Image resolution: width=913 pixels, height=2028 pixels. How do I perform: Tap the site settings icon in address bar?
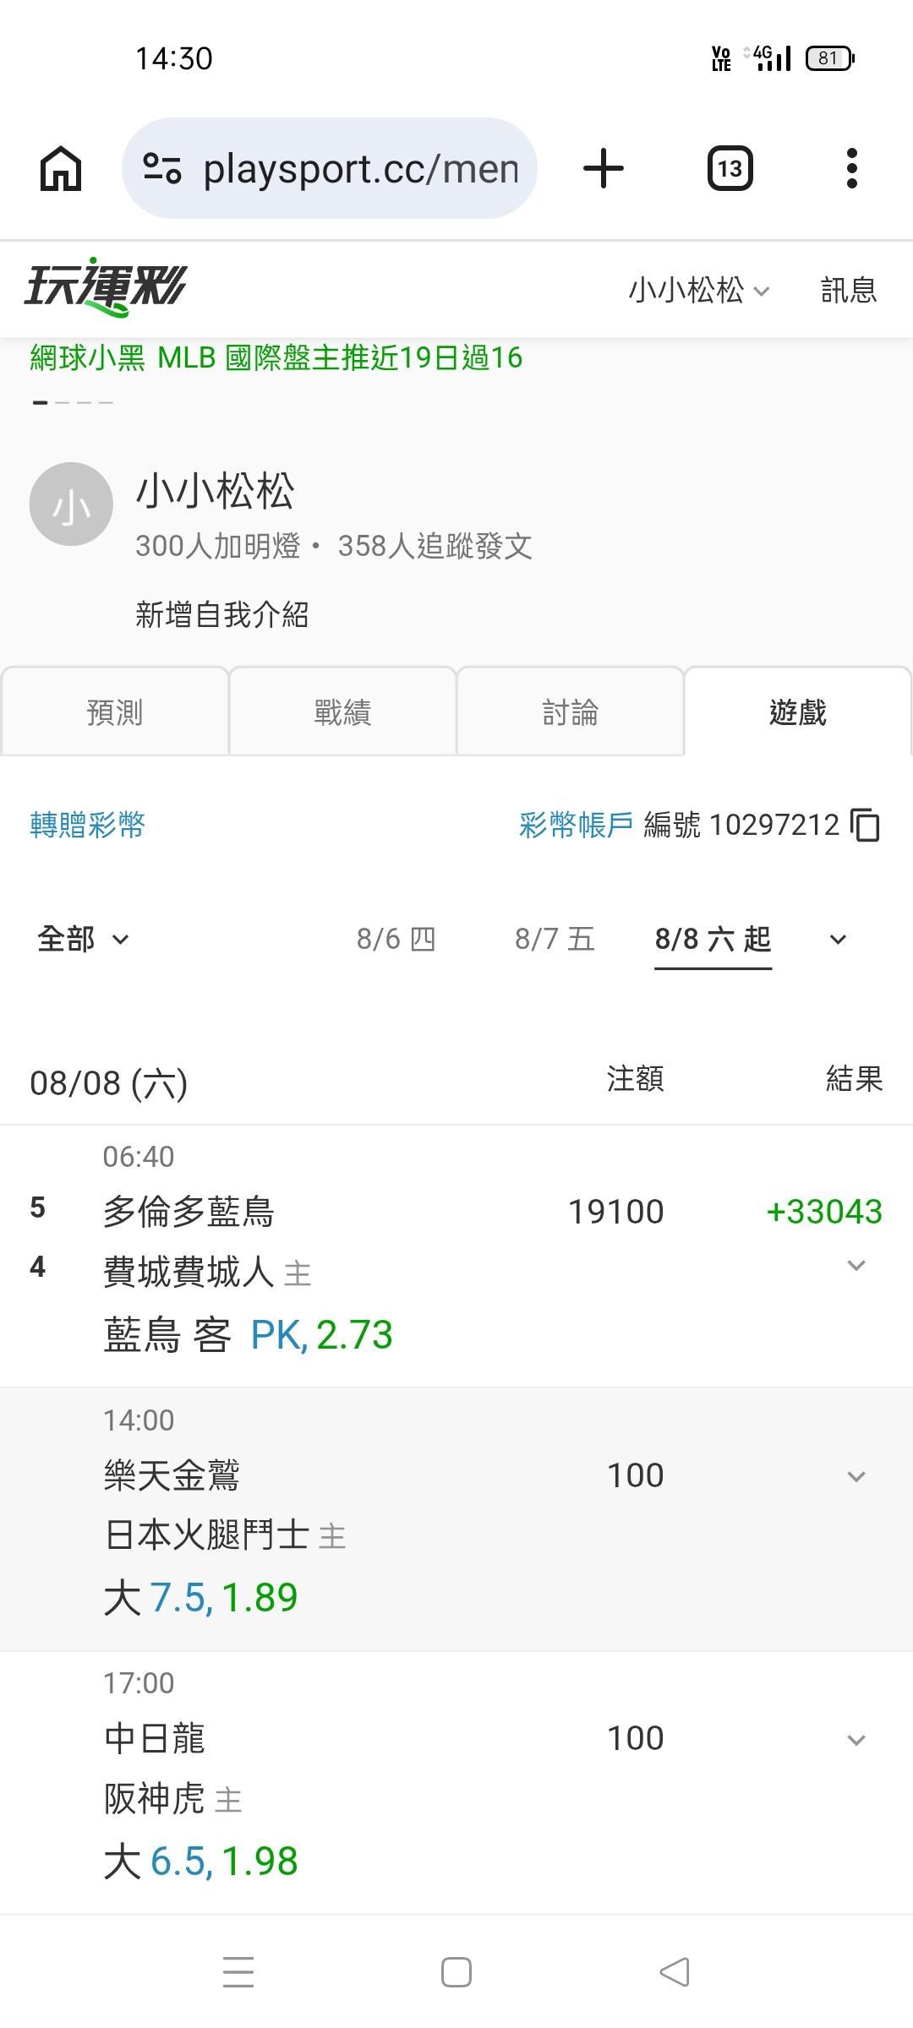[x=162, y=168]
